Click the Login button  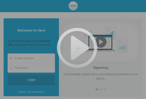[31, 80]
